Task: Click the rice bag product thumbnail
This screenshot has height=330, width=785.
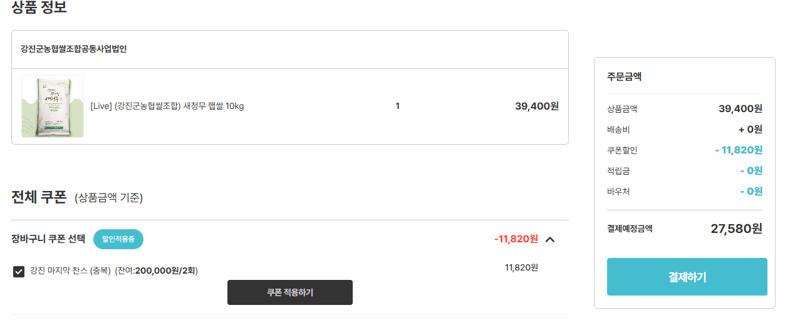Action: pyautogui.click(x=53, y=106)
